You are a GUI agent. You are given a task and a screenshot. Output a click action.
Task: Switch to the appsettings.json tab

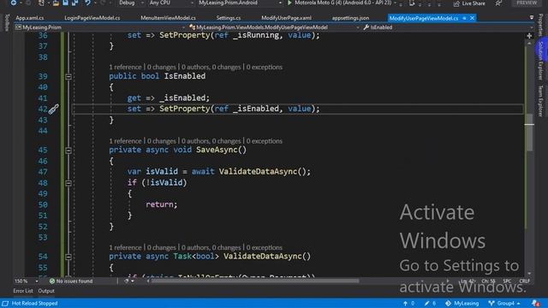pyautogui.click(x=350, y=18)
